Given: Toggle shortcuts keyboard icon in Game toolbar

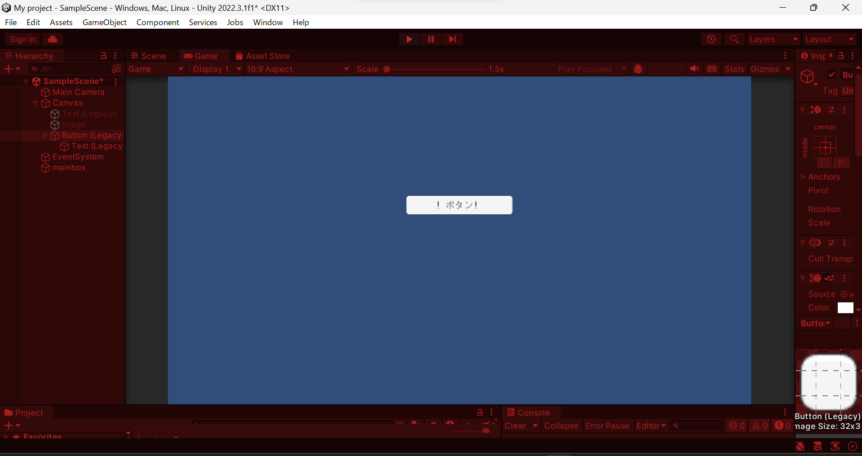Looking at the screenshot, I should point(712,69).
